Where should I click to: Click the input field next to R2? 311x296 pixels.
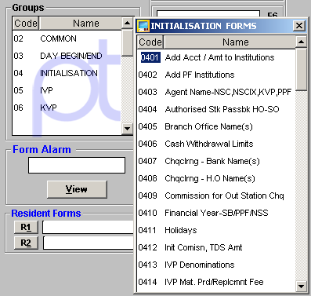(x=88, y=243)
